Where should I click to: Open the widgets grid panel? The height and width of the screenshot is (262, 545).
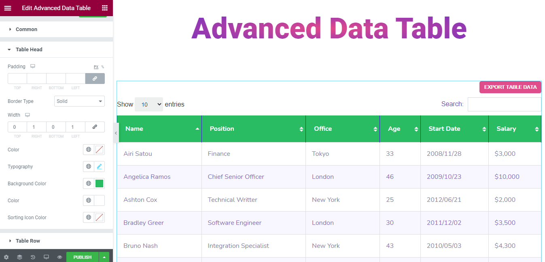105,8
